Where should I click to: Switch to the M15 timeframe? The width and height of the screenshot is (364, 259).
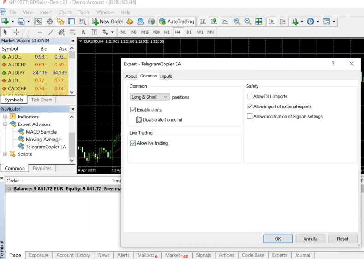click(145, 32)
